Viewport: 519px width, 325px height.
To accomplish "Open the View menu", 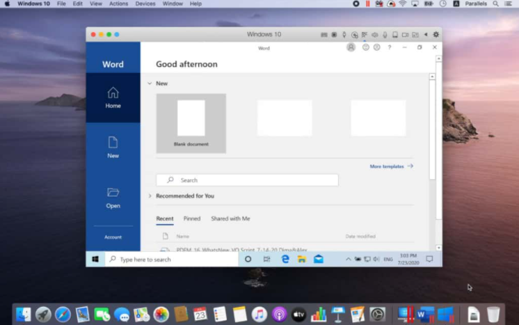I will click(95, 3).
